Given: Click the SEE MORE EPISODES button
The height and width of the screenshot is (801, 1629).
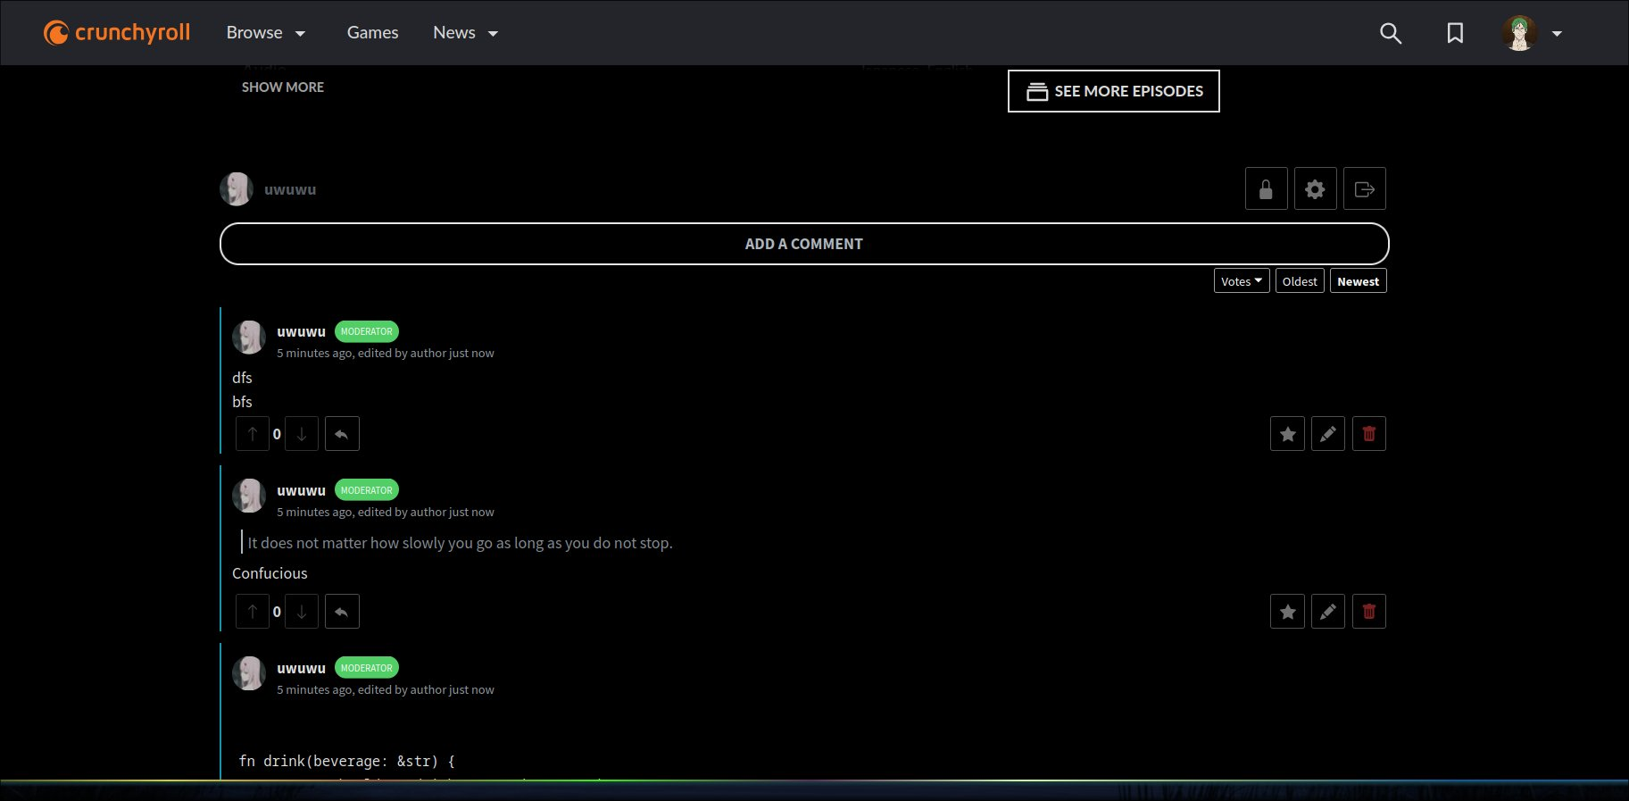Looking at the screenshot, I should tap(1113, 91).
